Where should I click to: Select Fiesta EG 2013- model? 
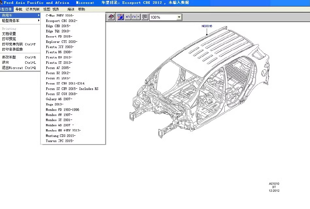point(73,57)
